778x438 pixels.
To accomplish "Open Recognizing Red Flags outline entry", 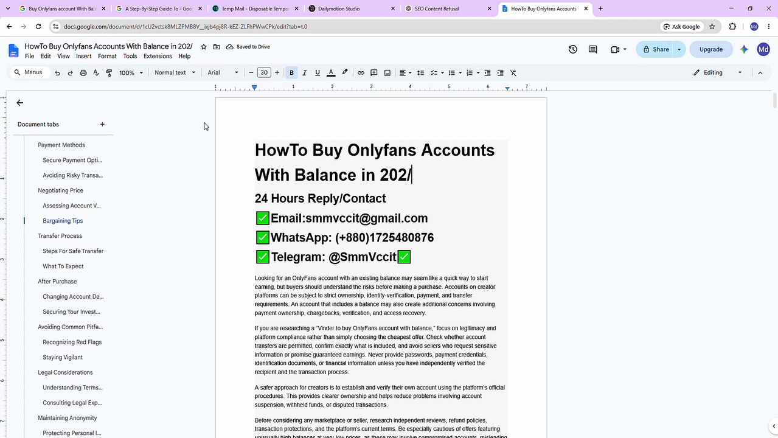I will [x=72, y=342].
